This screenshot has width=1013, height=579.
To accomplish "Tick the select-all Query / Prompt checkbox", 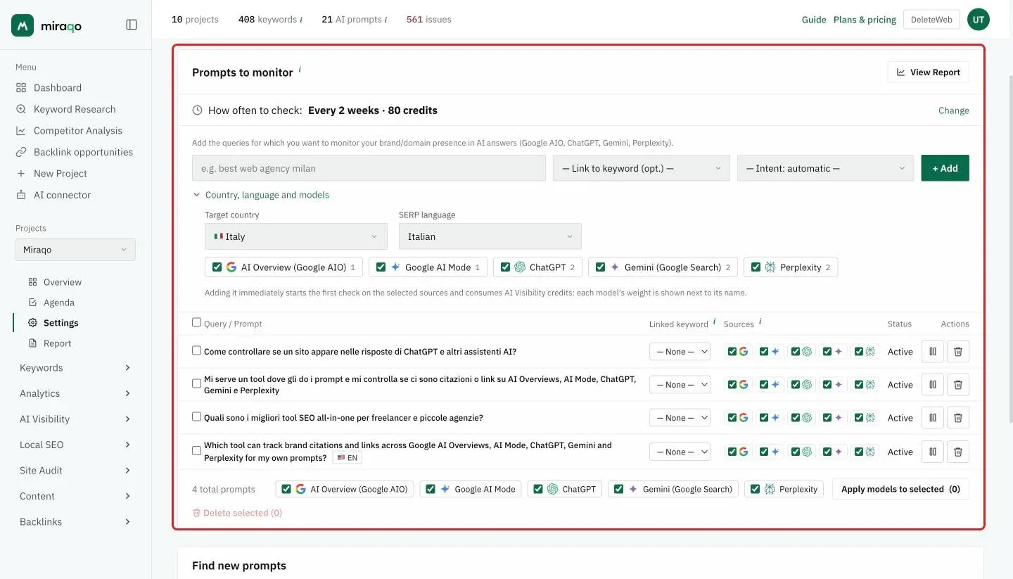I will coord(197,322).
